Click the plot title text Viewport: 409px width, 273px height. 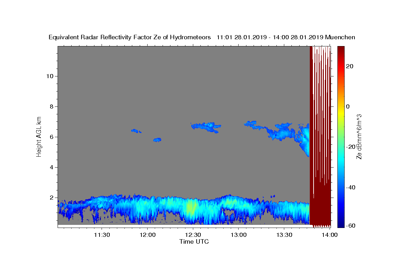202,37
